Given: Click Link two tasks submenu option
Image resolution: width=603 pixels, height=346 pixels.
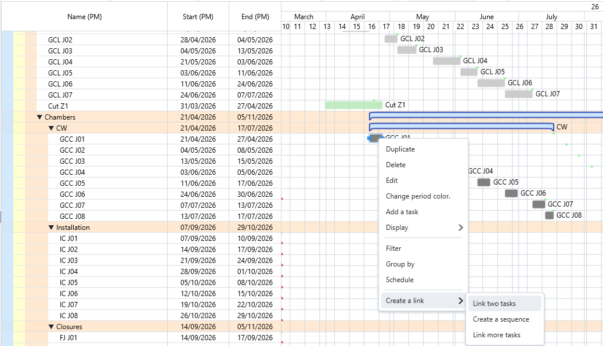Looking at the screenshot, I should (494, 304).
